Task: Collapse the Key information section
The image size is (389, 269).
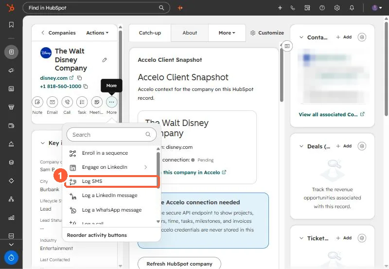Action: pyautogui.click(x=43, y=143)
